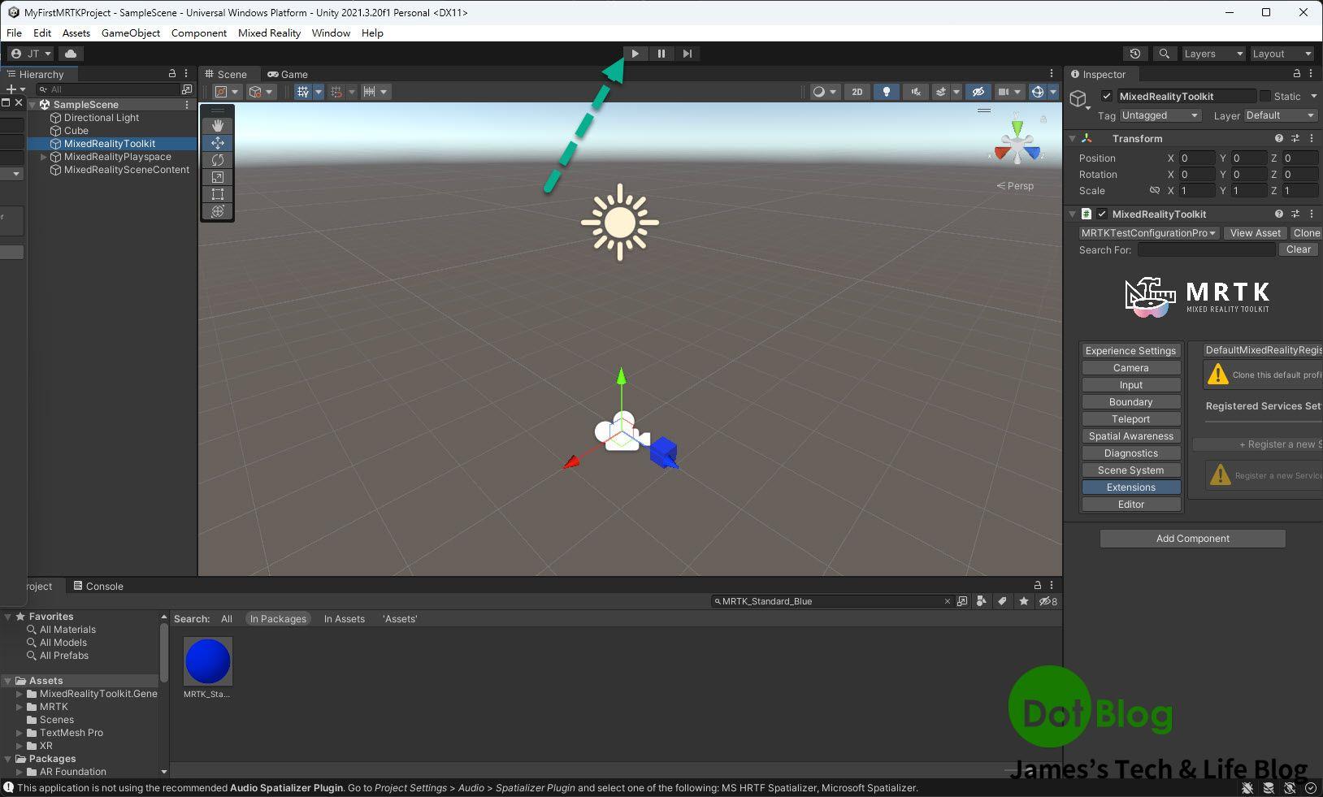Click the Pause button in the toolbar
1323x797 pixels.
click(661, 54)
